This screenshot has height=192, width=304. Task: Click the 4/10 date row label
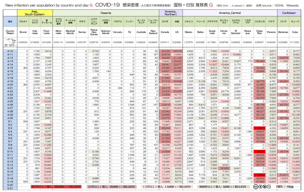pos(10,51)
